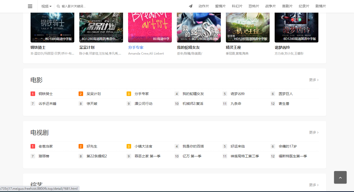Select 老爸当家 in the 电视剧 list

tap(46, 146)
